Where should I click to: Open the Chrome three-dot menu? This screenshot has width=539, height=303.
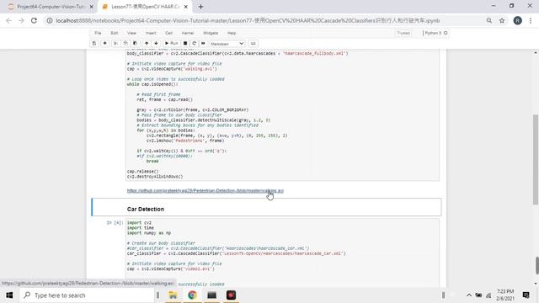[531, 20]
